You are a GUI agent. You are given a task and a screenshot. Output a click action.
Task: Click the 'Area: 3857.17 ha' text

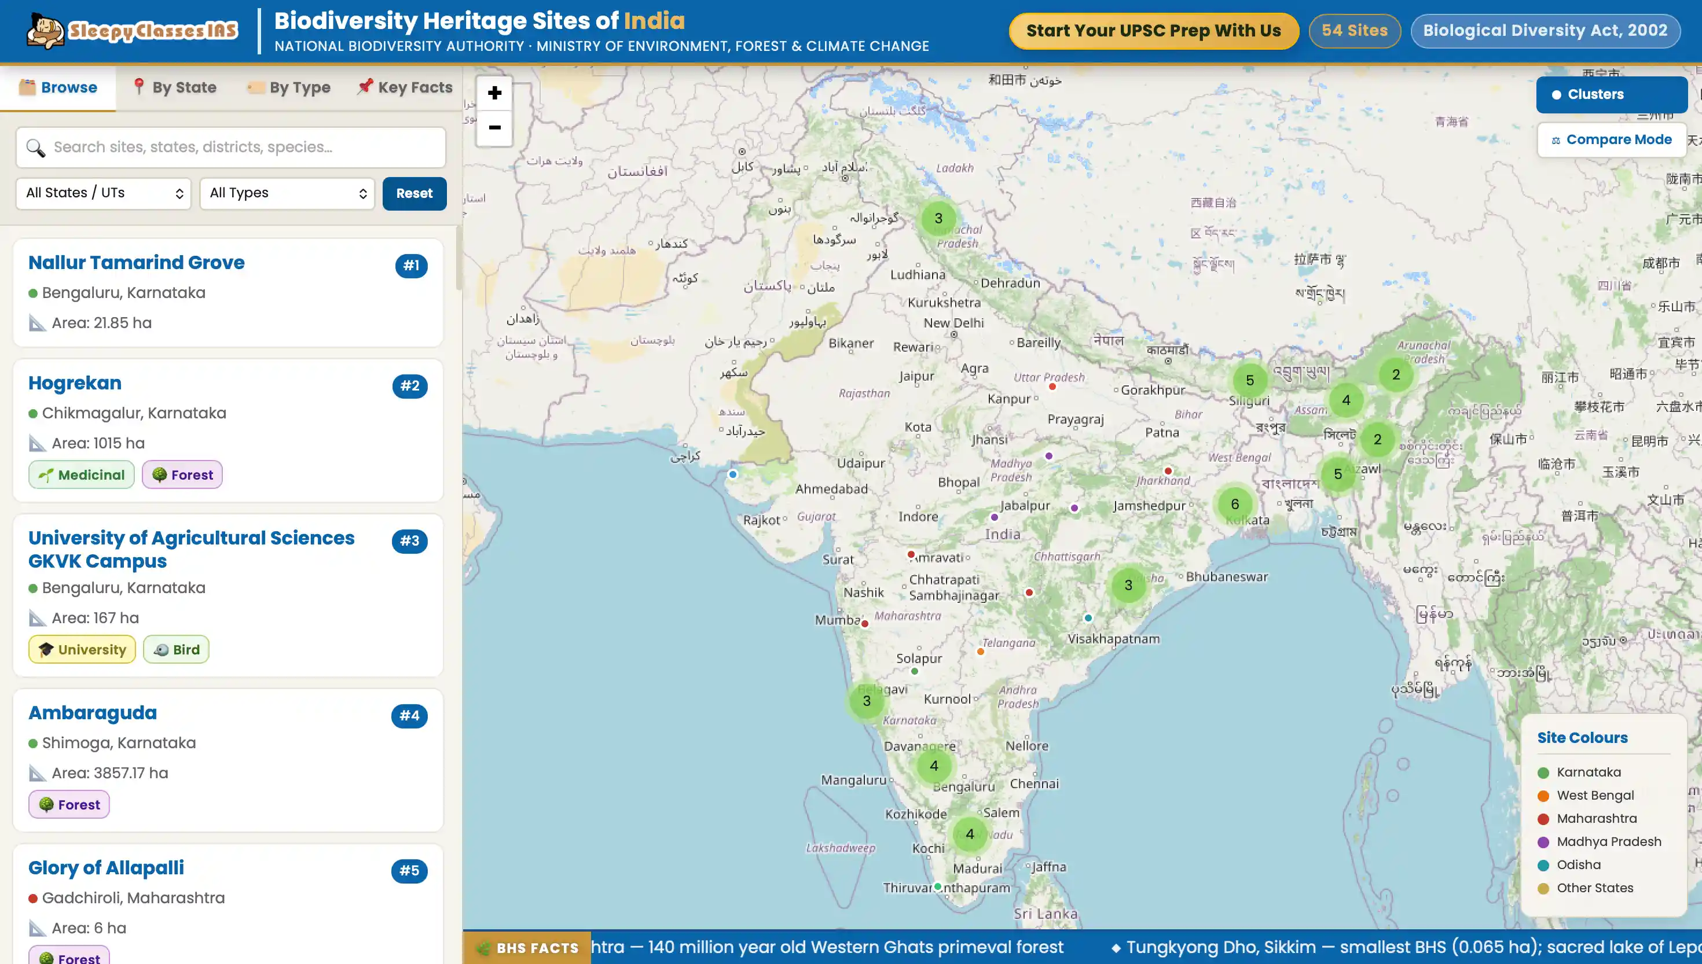coord(110,773)
